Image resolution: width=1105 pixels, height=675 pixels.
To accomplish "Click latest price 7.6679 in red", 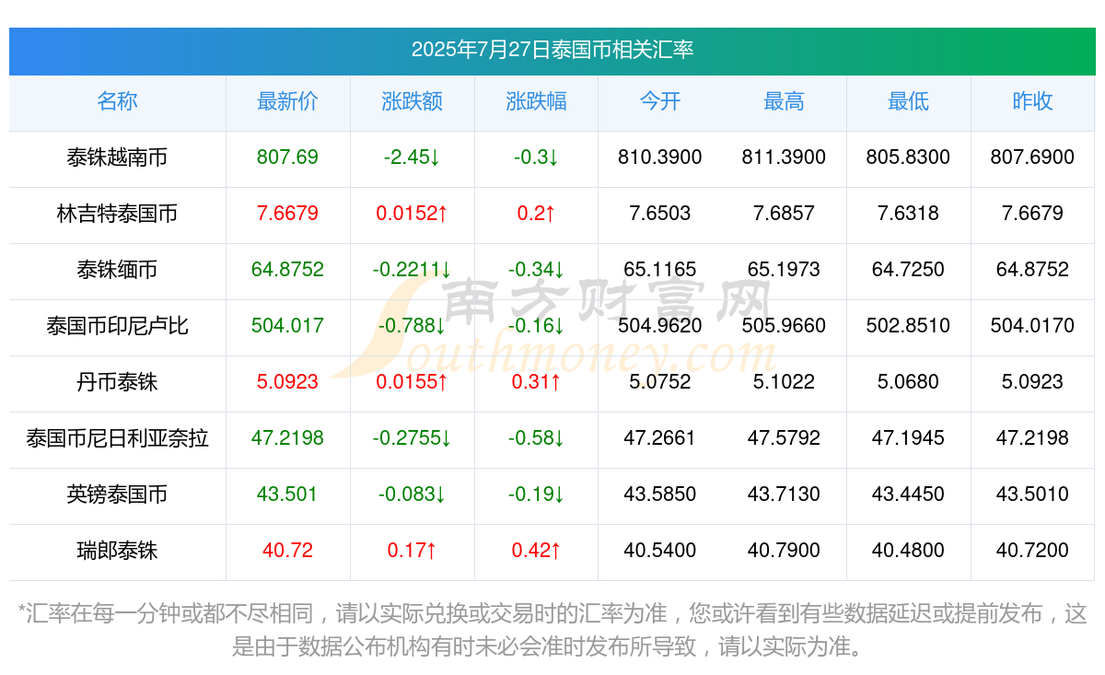I will tap(287, 214).
